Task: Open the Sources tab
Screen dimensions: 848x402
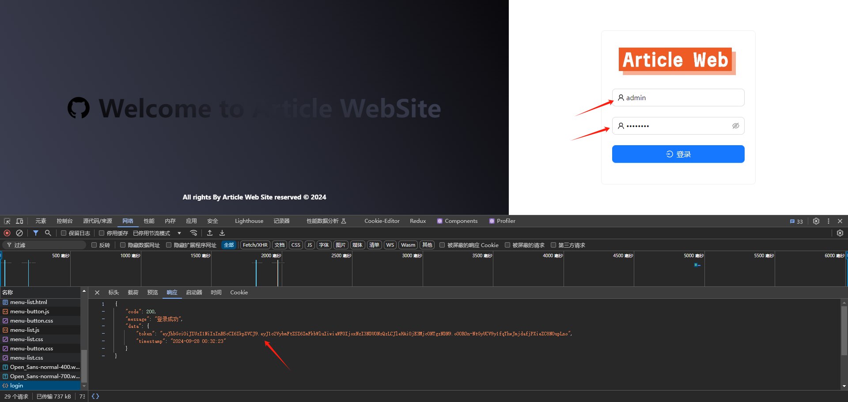Action: click(98, 221)
